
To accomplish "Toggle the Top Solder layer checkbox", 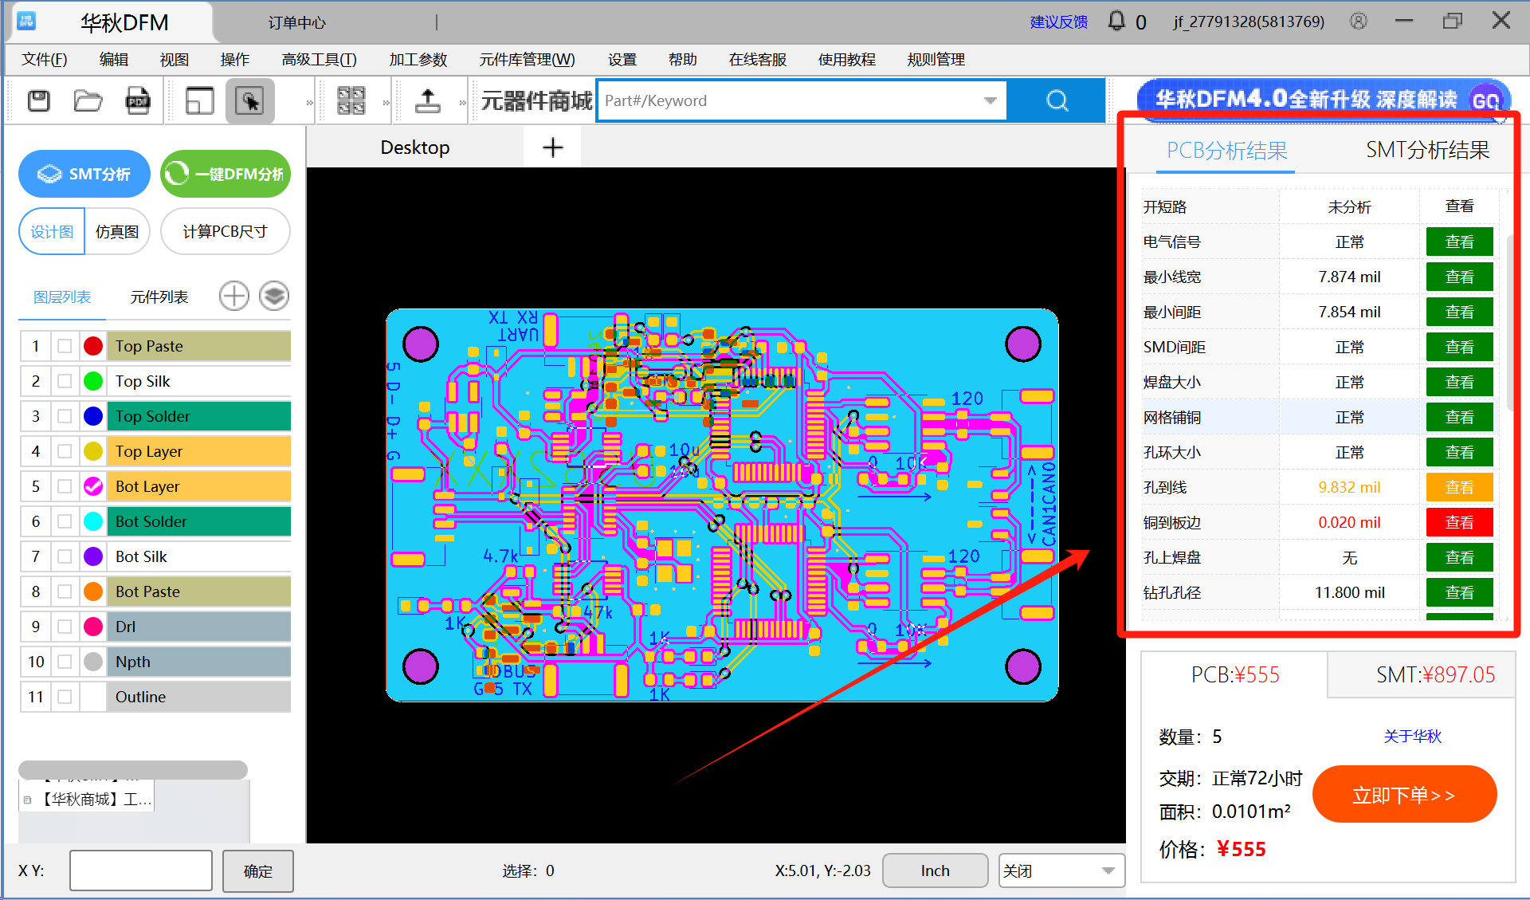I will [x=65, y=416].
